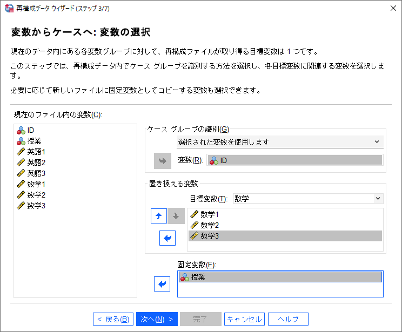Click the move-down gray arrow button
402x332 pixels.
click(176, 216)
